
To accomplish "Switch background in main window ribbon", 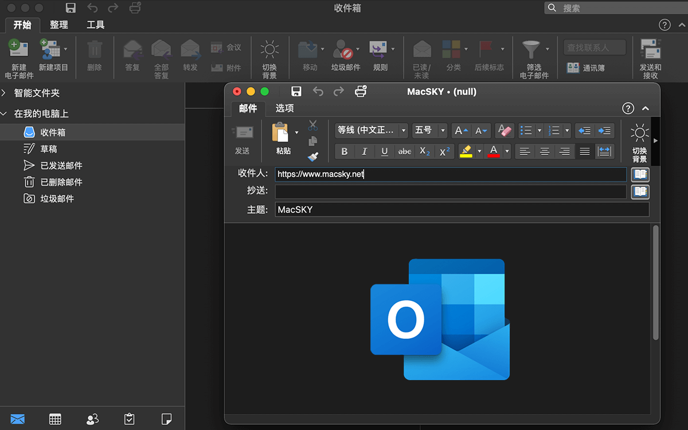I will click(x=269, y=59).
